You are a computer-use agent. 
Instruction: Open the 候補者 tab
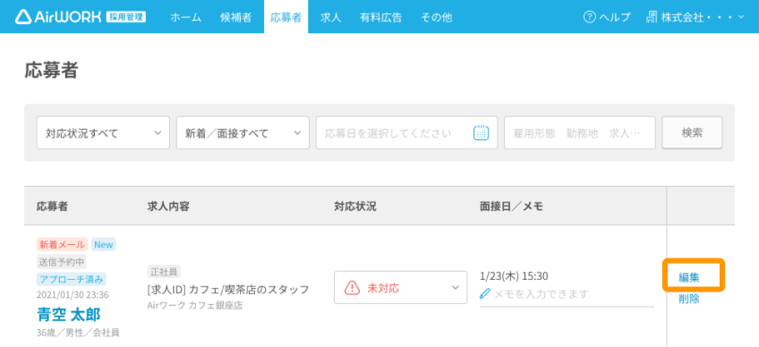pos(235,17)
